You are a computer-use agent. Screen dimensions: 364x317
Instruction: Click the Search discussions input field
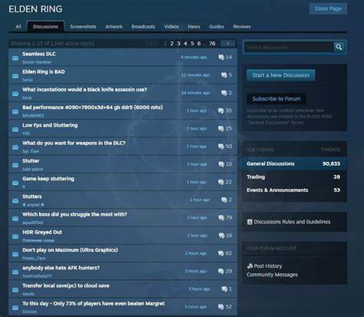pyautogui.click(x=290, y=47)
